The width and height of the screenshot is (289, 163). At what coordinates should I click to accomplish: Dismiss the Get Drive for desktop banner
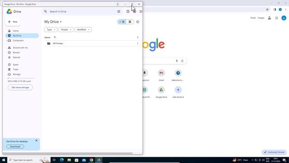pyautogui.click(x=36, y=141)
